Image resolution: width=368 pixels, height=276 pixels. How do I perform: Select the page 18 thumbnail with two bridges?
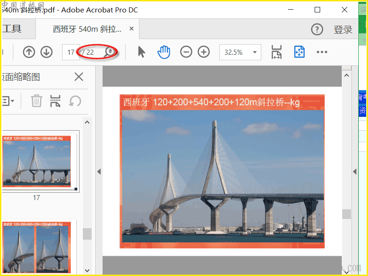(x=37, y=247)
